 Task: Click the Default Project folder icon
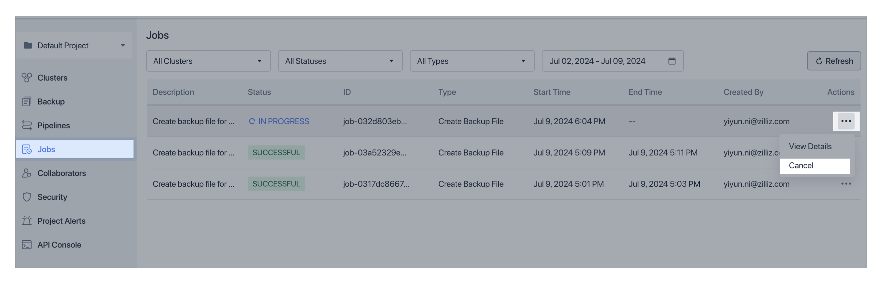(28, 45)
